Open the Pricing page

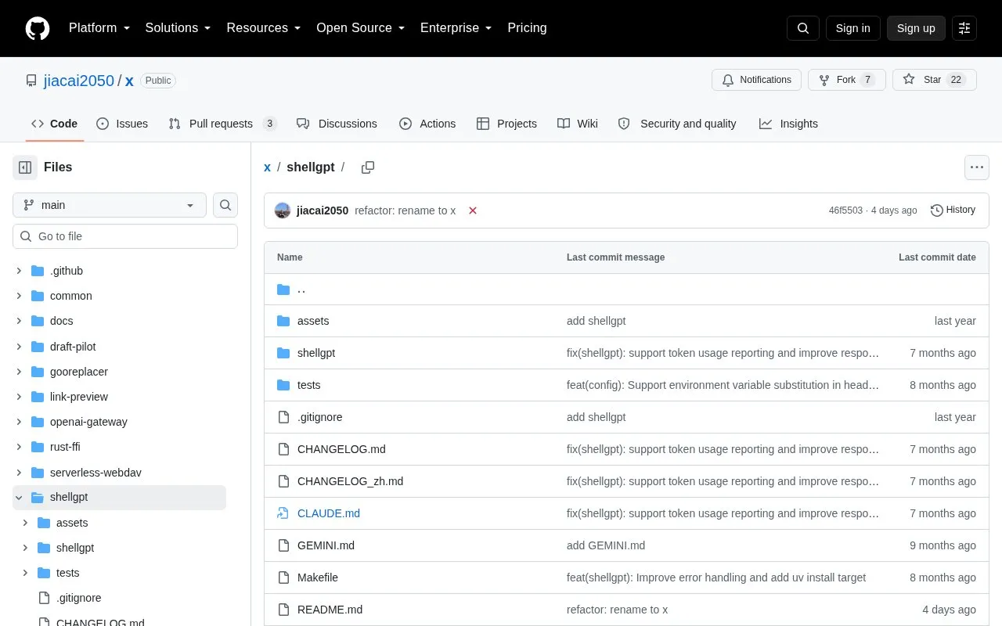[527, 28]
